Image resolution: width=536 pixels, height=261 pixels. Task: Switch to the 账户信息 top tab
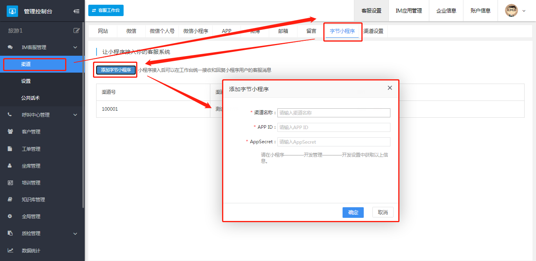(480, 11)
